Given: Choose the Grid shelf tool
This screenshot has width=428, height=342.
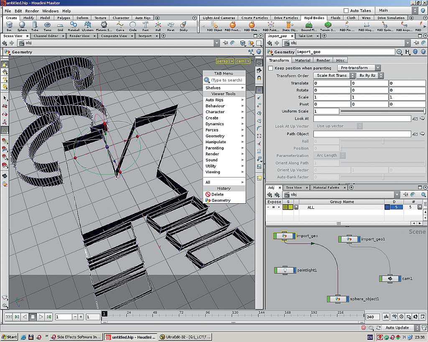Looking at the screenshot, I should [60, 26].
